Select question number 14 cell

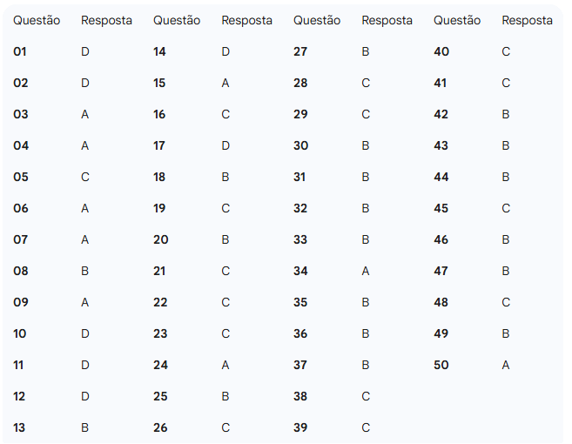(159, 52)
